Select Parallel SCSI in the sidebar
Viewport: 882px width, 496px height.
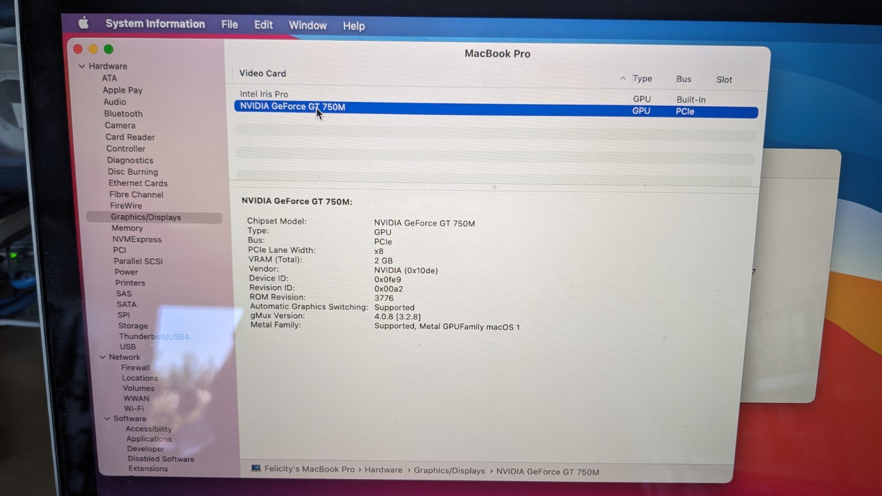(138, 261)
